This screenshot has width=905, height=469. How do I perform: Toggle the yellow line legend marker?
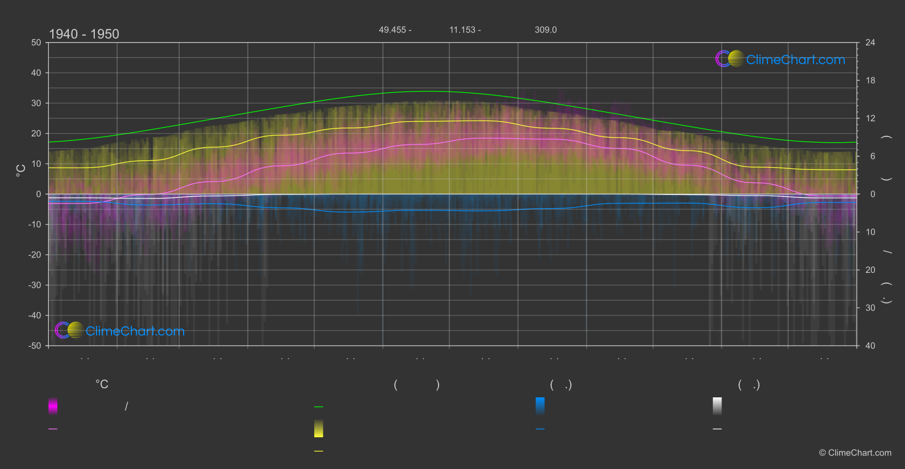(x=319, y=451)
